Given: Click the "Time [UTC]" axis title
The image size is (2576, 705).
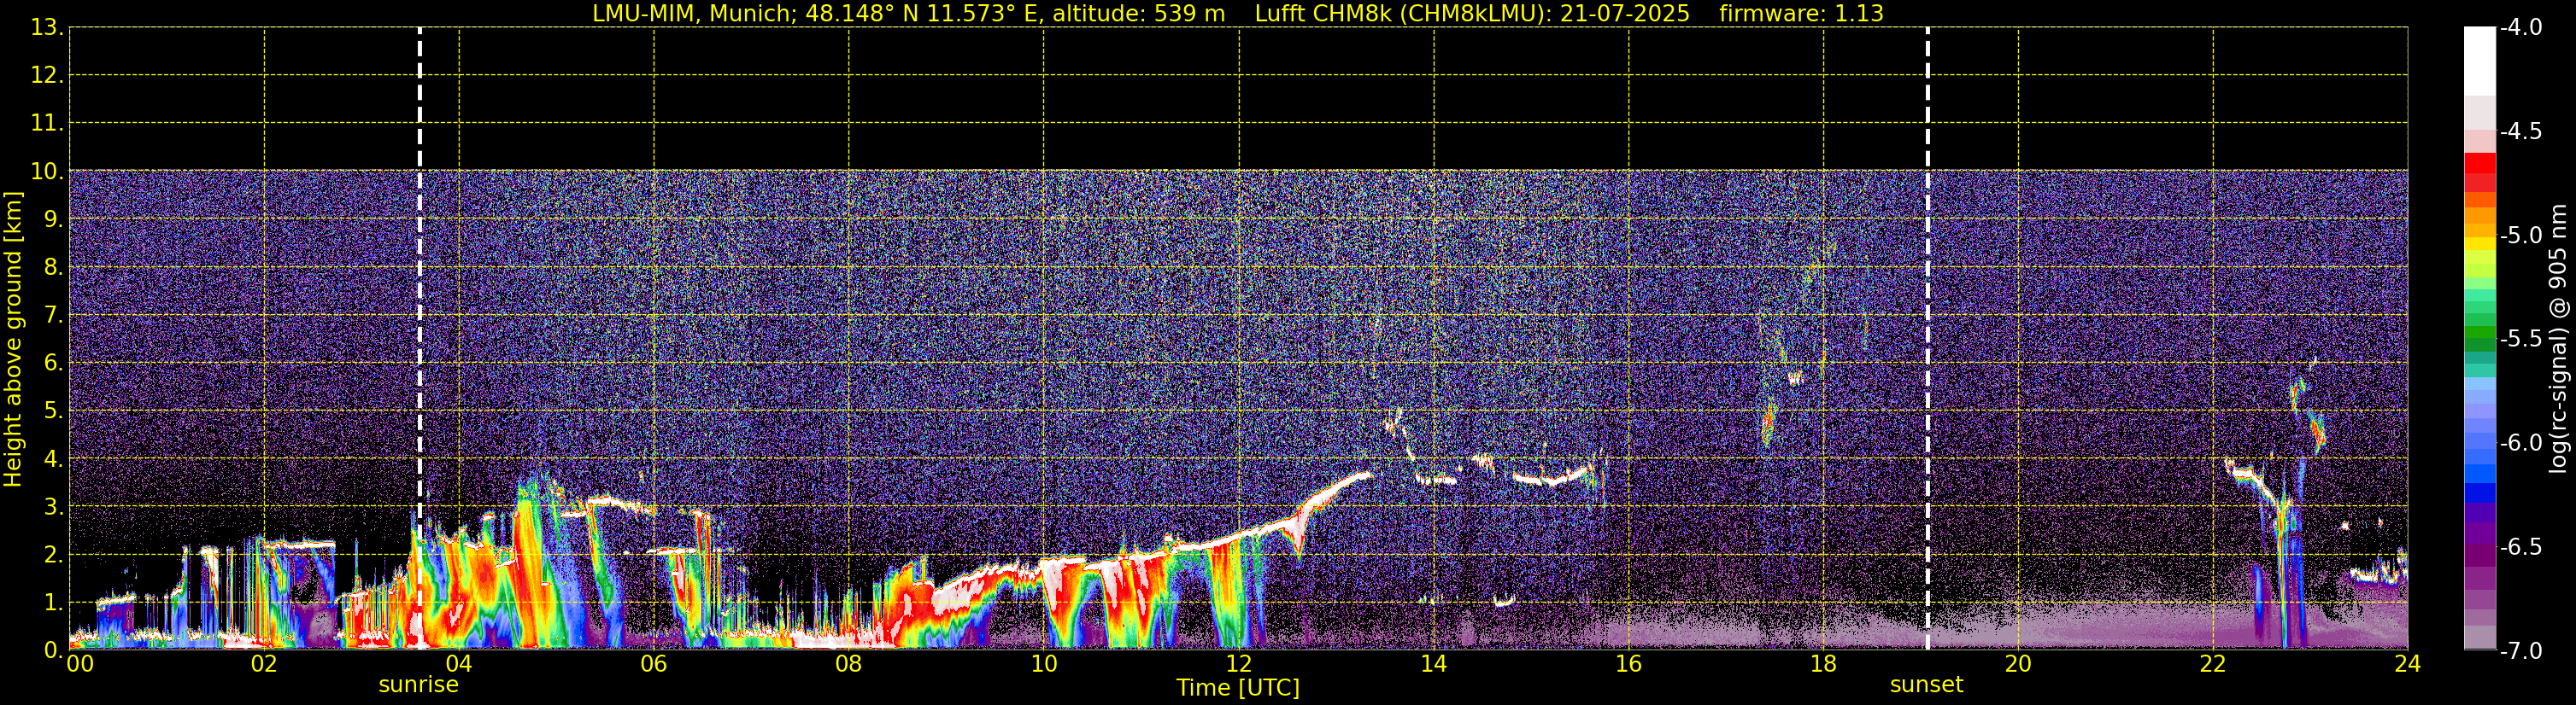Looking at the screenshot, I should [x=1238, y=688].
